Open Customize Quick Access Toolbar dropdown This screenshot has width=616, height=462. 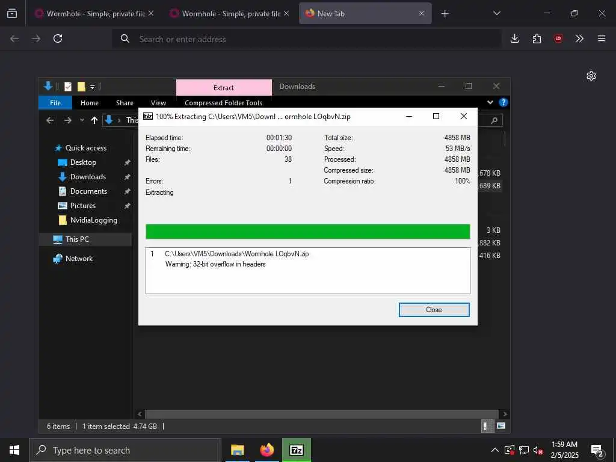(92, 87)
